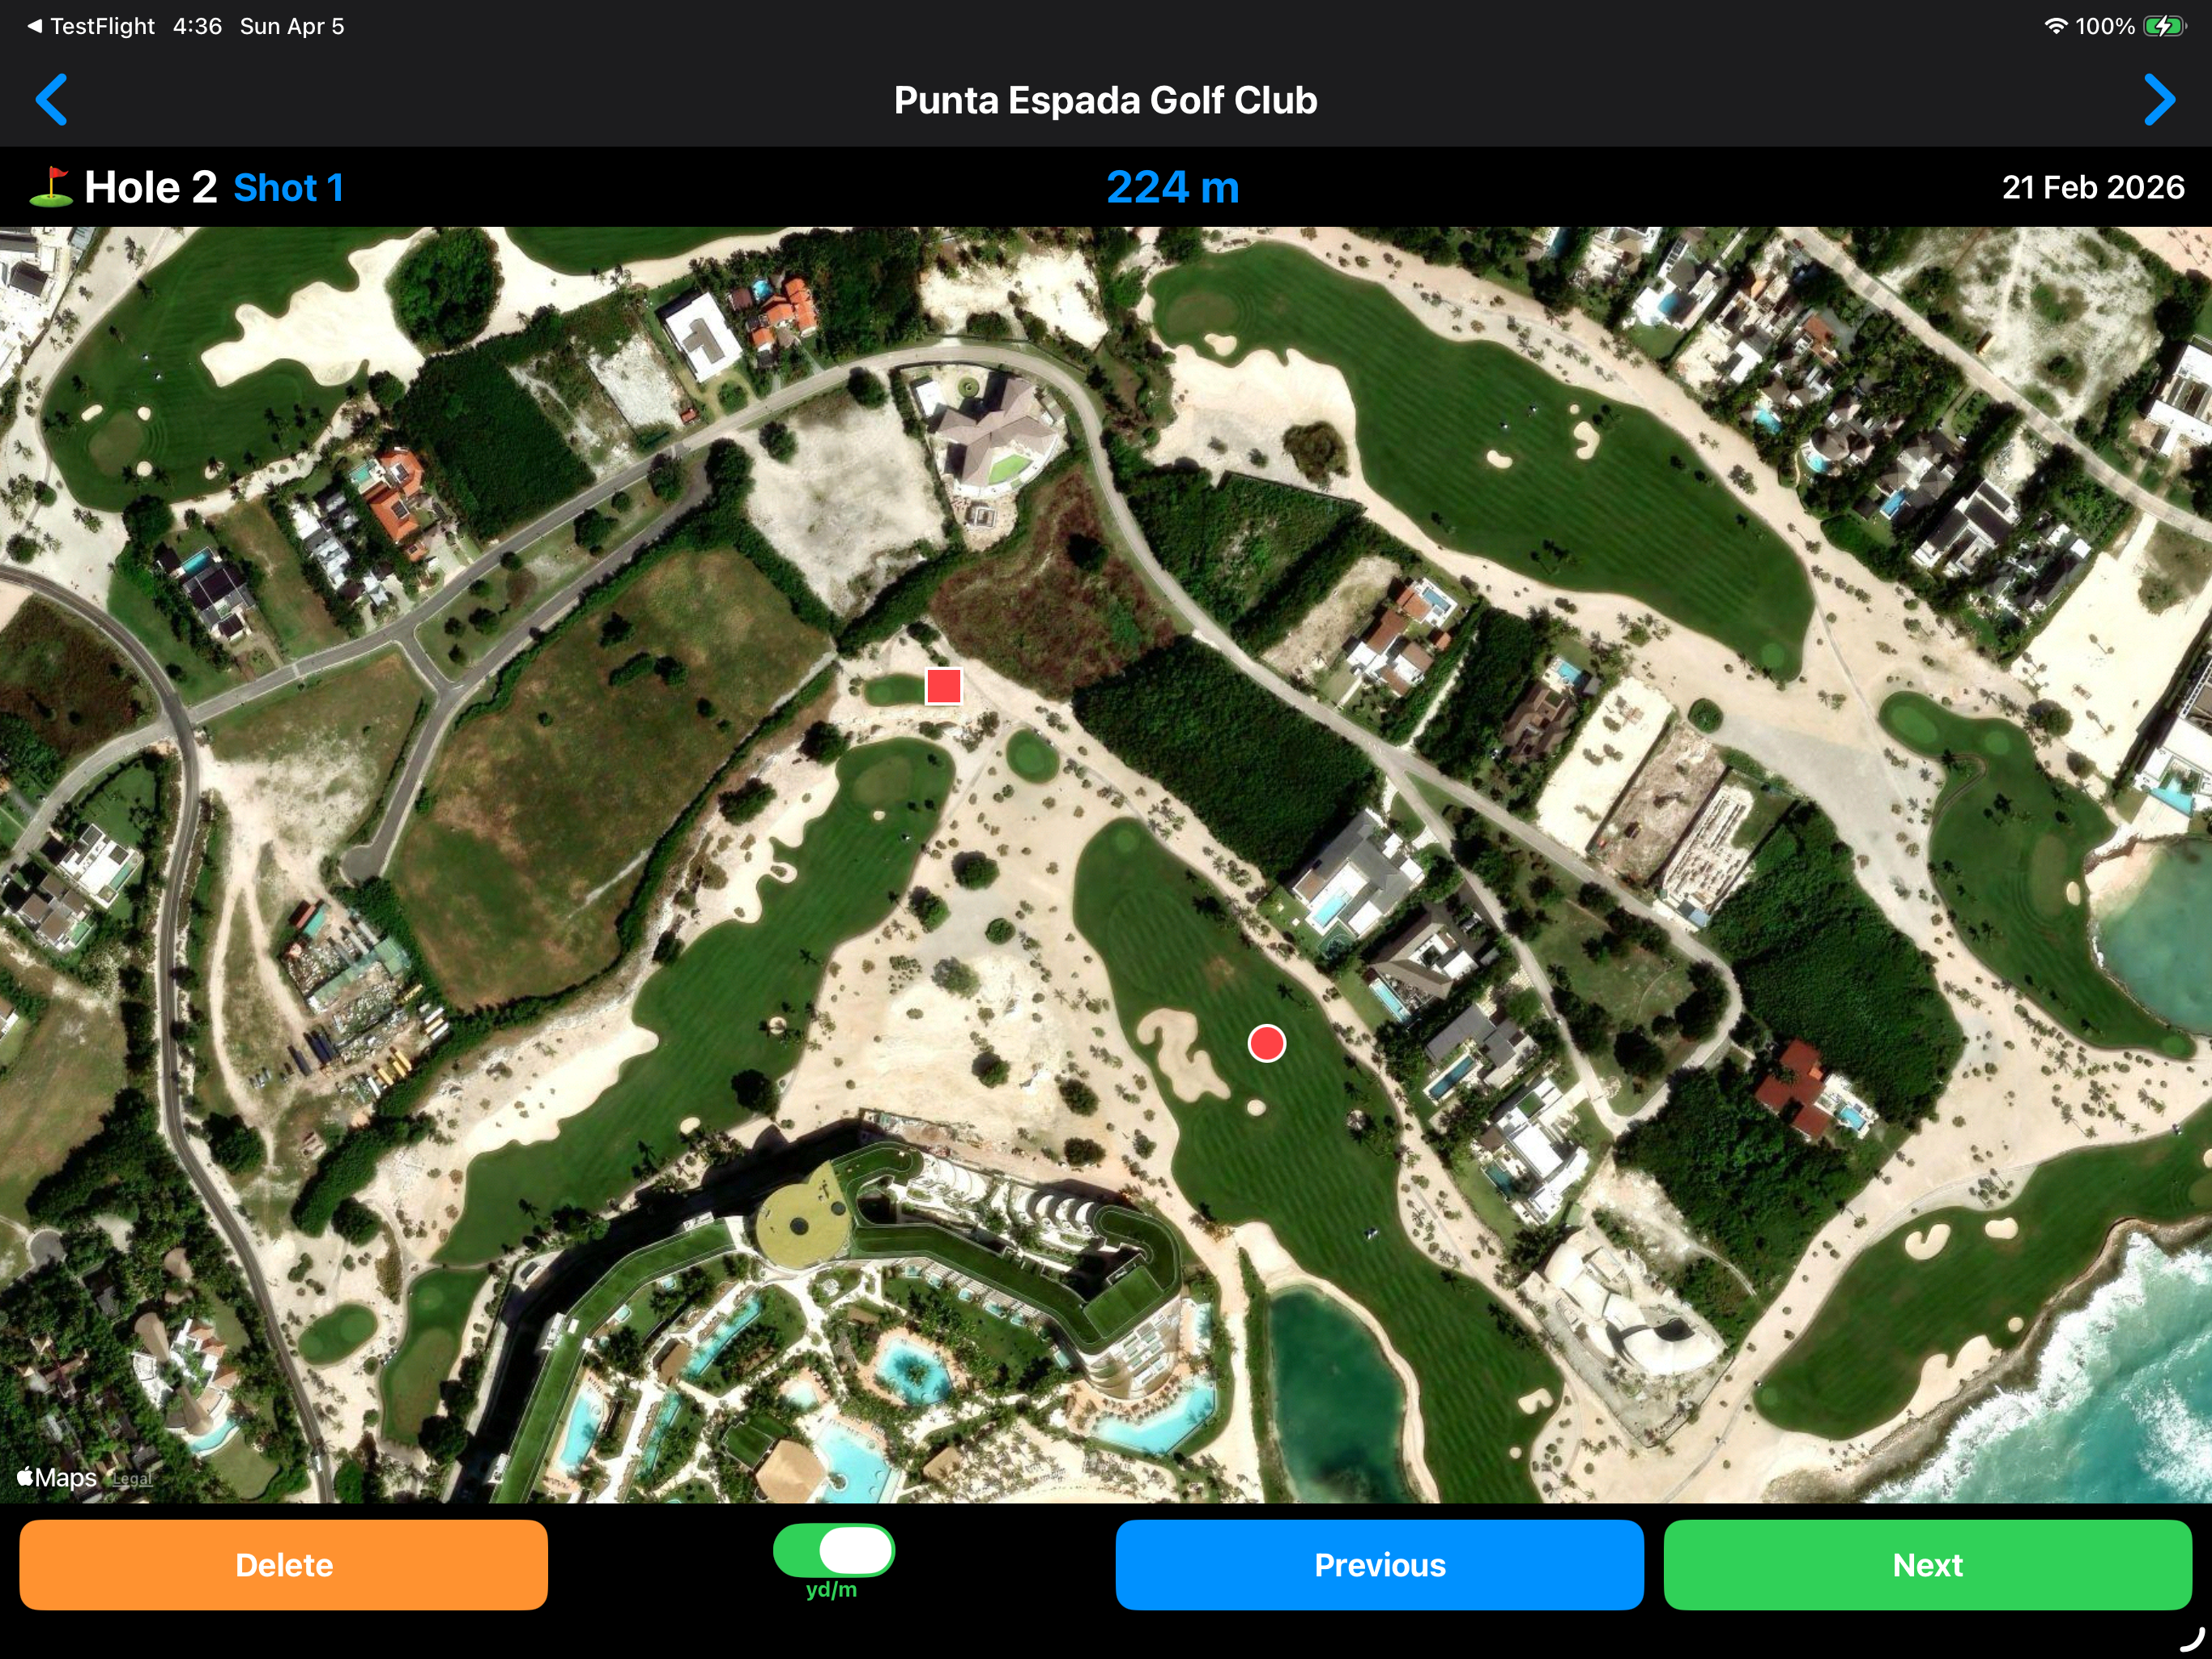Go to the Previous shot

[x=1379, y=1565]
